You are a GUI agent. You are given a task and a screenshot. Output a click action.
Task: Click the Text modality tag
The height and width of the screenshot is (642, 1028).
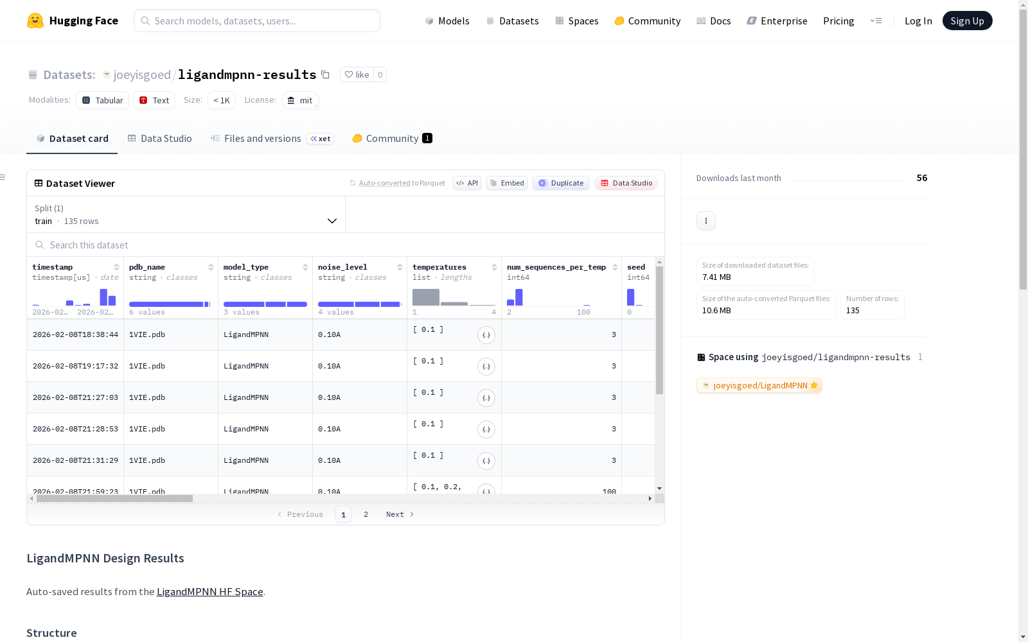tap(154, 100)
